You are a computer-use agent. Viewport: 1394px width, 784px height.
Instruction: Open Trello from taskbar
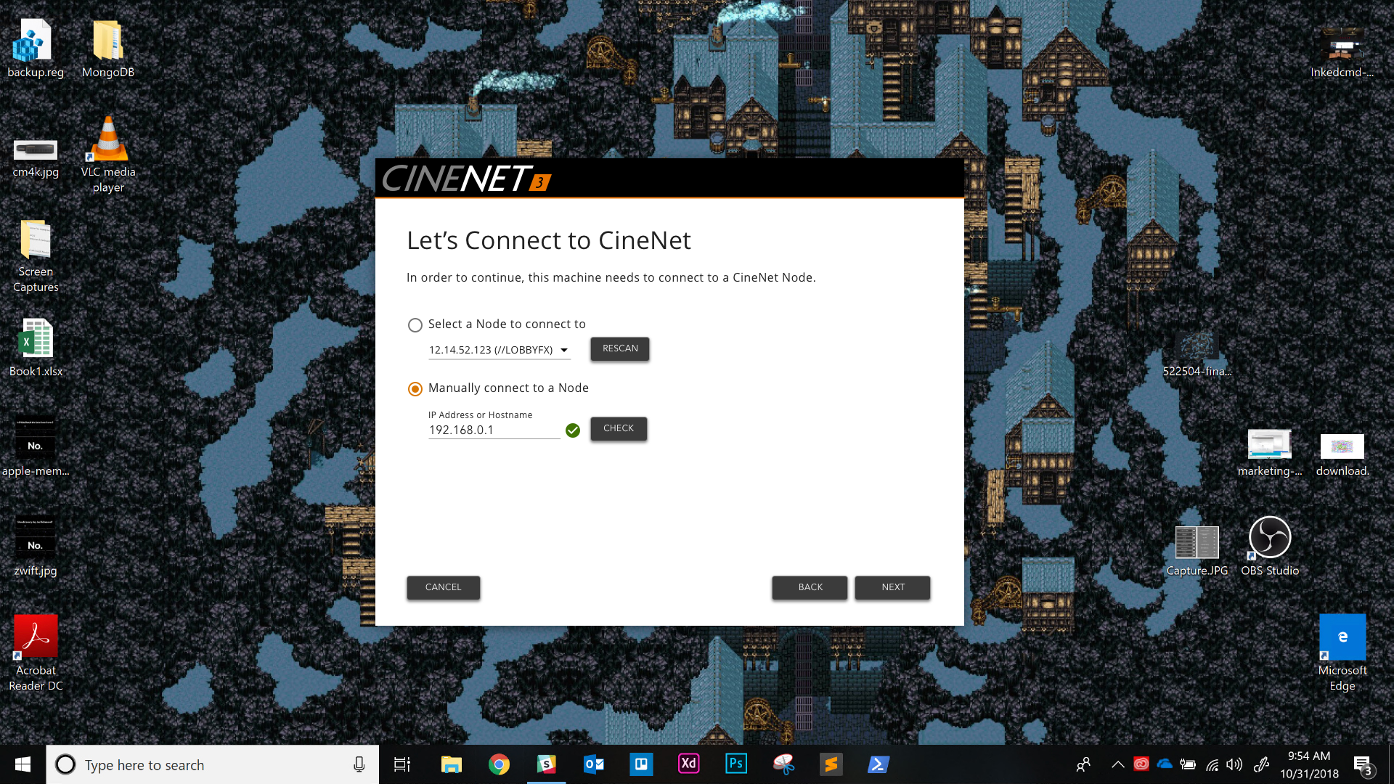pos(641,764)
